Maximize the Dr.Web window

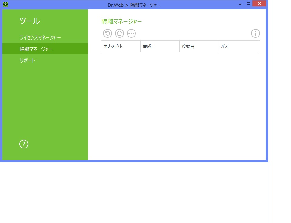[248, 4]
